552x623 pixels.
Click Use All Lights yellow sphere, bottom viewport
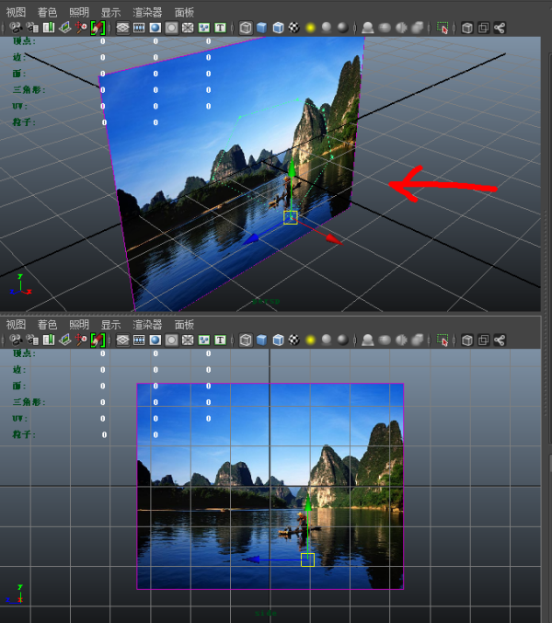pyautogui.click(x=311, y=340)
